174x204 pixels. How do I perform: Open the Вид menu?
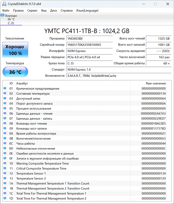click(x=44, y=10)
